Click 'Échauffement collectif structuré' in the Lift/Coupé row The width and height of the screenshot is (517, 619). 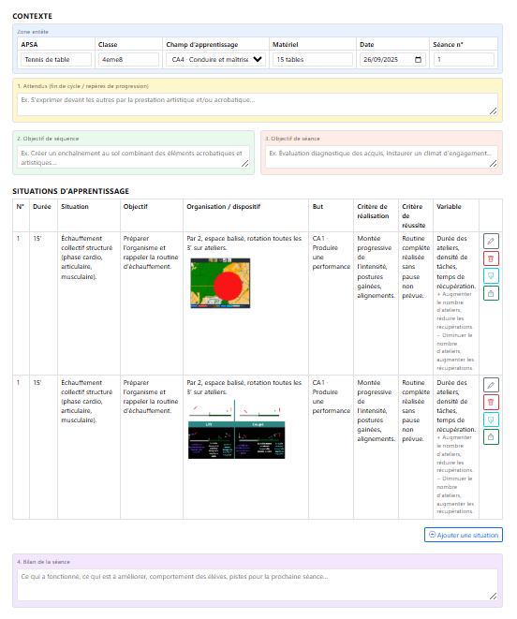(x=86, y=388)
